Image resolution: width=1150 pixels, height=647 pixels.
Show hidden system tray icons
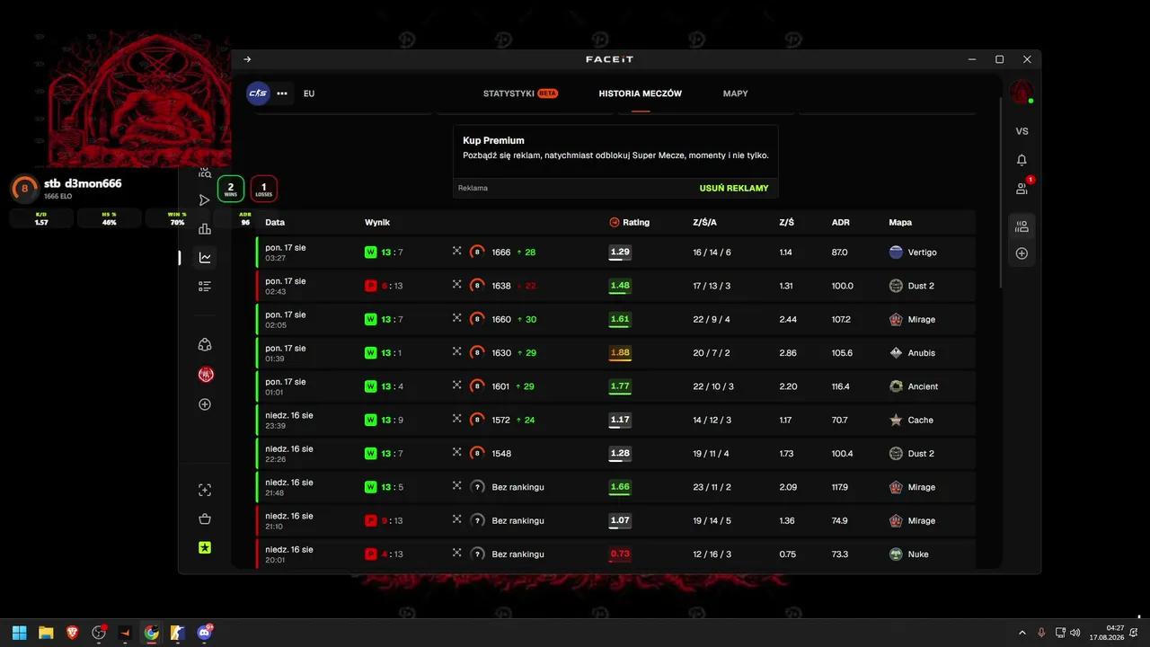click(x=1022, y=633)
